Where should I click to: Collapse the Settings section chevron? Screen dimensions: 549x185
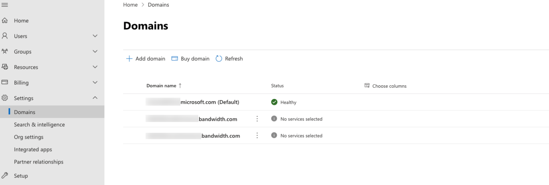coord(95,98)
